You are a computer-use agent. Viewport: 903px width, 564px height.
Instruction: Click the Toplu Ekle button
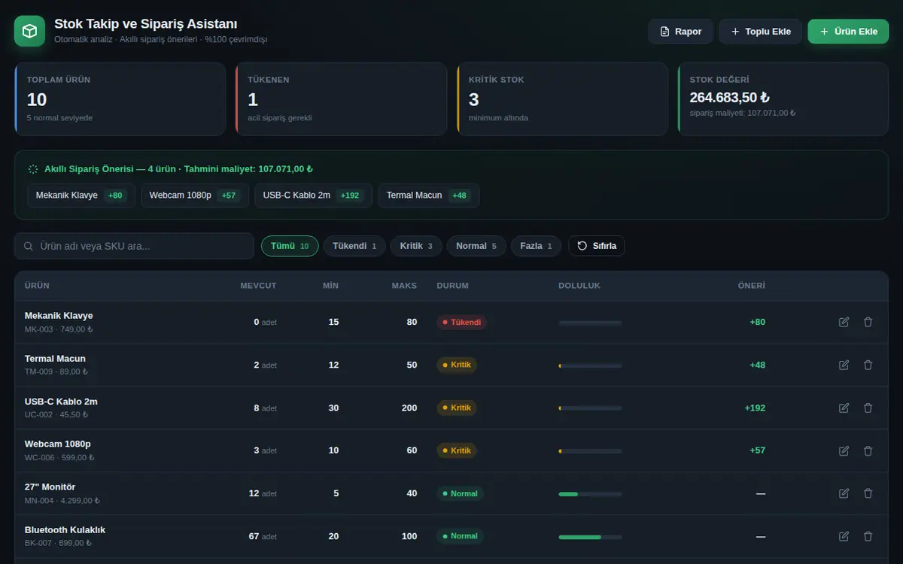point(760,32)
